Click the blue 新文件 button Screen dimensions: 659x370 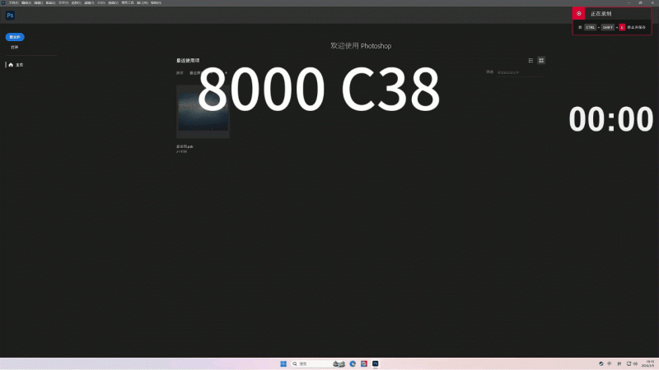tap(15, 37)
